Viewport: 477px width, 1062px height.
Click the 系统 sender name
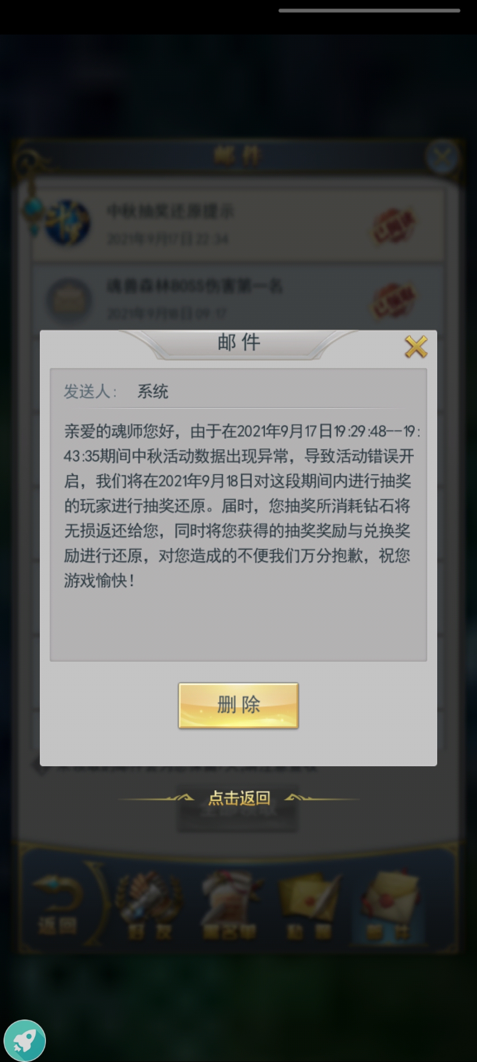[153, 392]
